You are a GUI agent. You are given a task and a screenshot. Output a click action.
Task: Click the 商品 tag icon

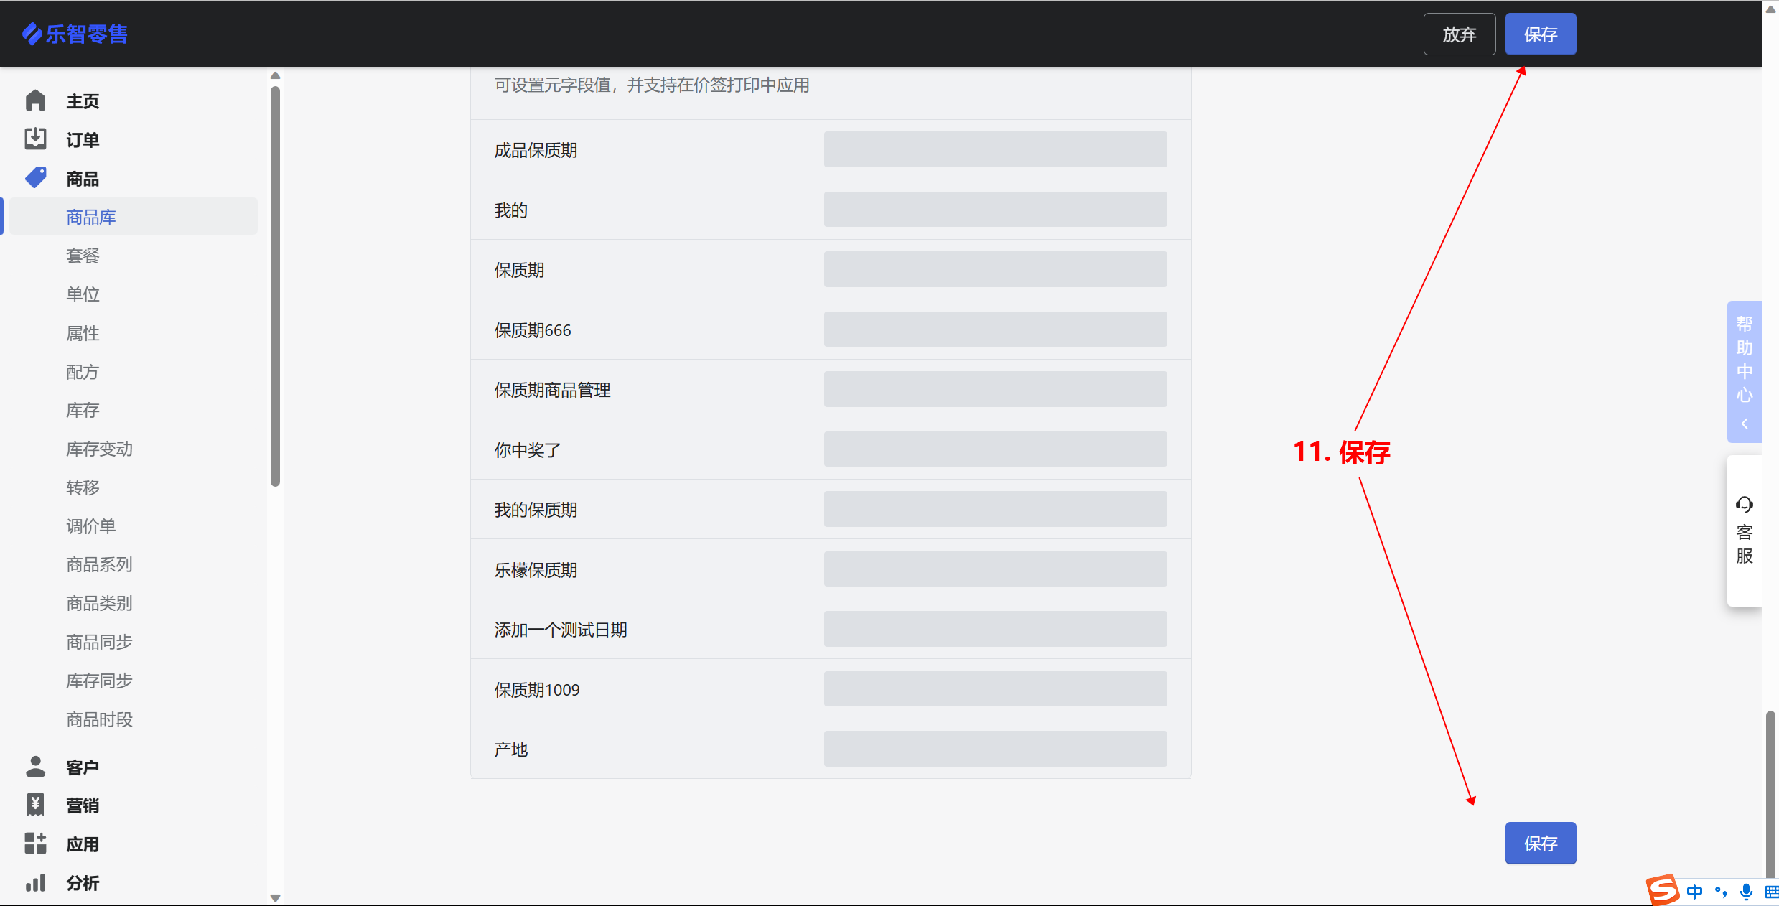[35, 178]
